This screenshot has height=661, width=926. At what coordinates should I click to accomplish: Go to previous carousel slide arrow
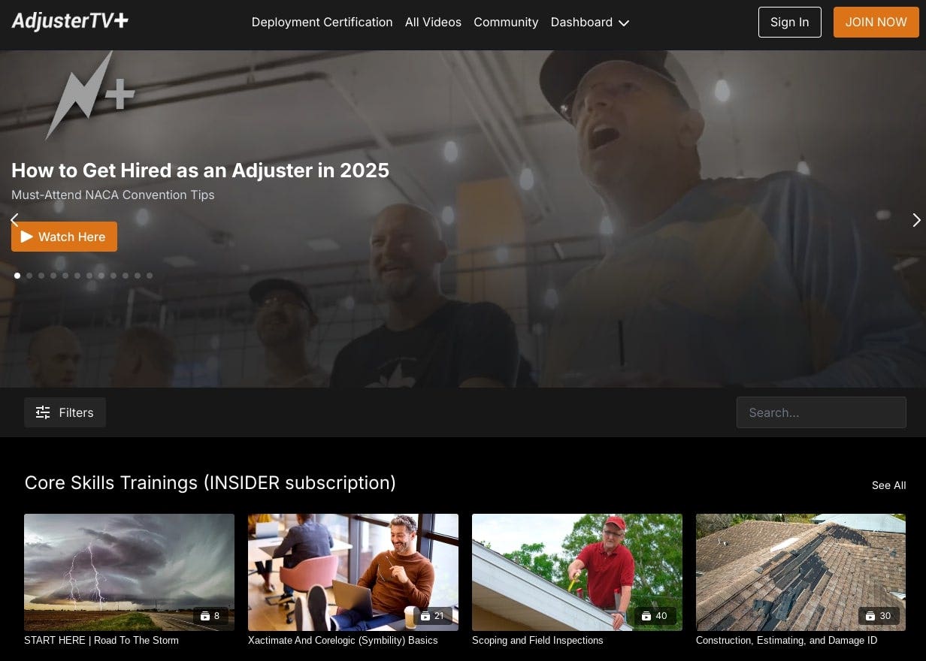tap(14, 220)
